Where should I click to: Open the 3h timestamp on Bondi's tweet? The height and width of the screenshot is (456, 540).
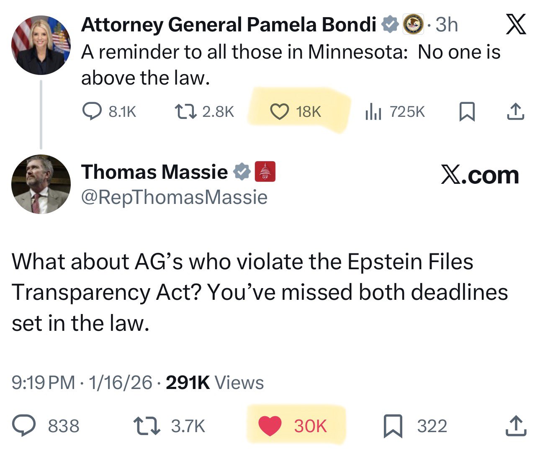(x=446, y=24)
